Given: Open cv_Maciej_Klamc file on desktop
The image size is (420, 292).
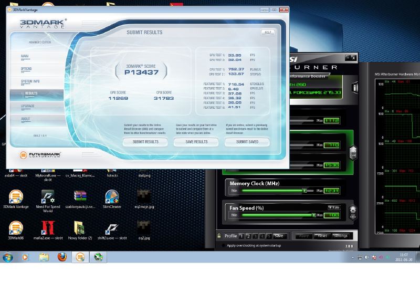Looking at the screenshot, I should [80, 173].
